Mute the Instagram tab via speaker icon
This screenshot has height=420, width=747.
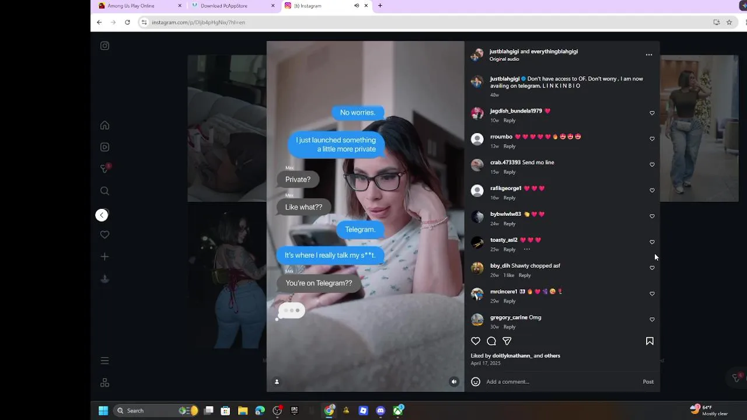(x=357, y=6)
